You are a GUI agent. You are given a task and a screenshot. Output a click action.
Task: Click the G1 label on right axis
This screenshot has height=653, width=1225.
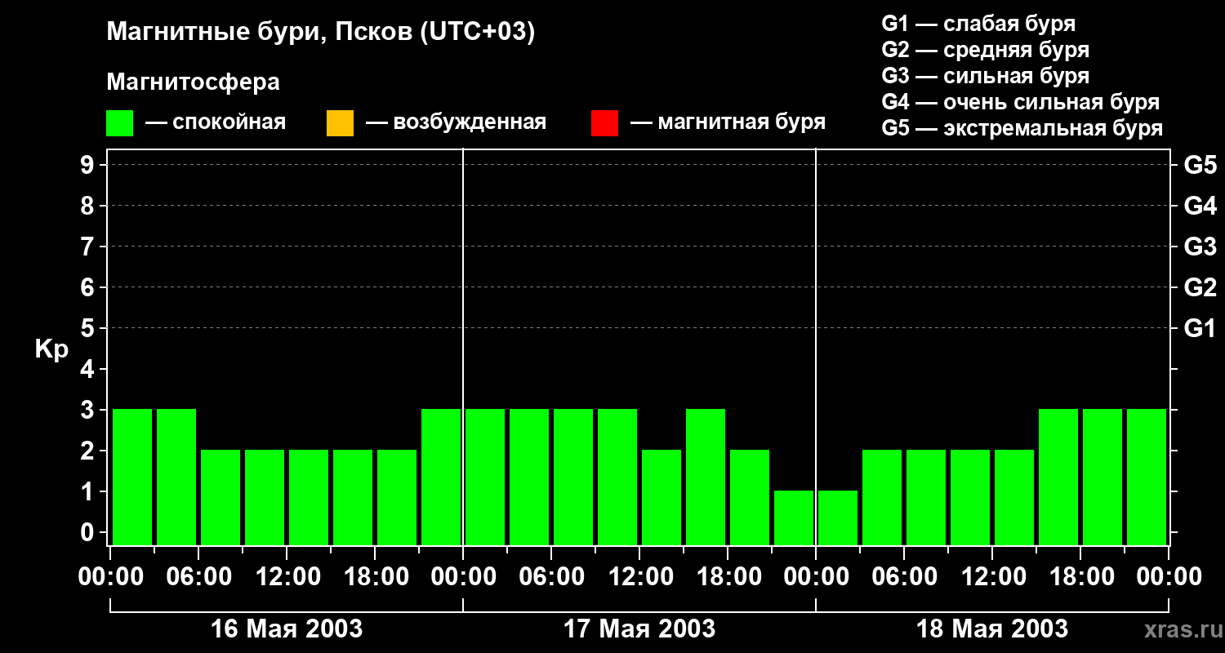1200,328
